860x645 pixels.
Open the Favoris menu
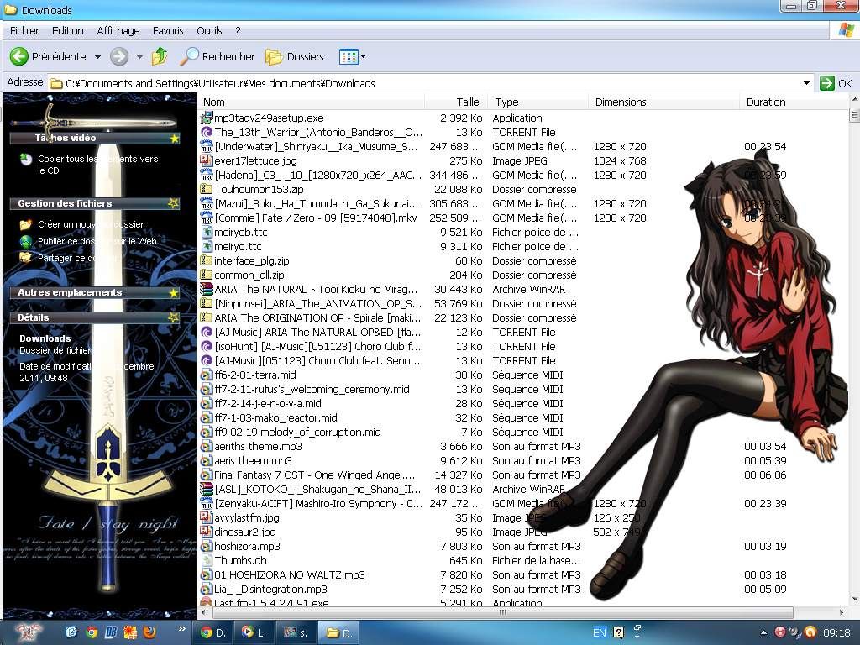coord(168,30)
